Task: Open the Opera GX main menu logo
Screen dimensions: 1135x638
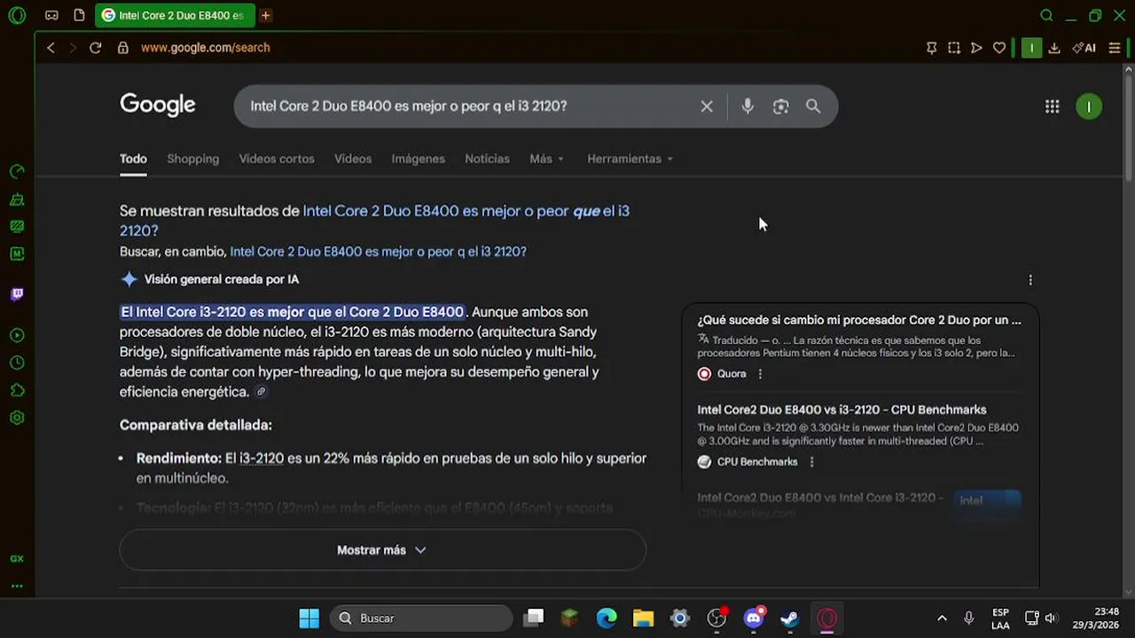Action: [x=17, y=15]
